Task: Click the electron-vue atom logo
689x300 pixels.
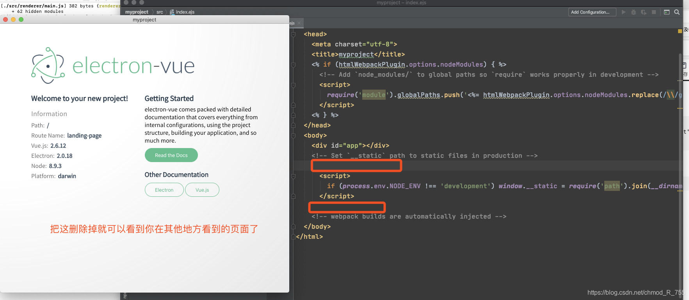Action: (48, 65)
